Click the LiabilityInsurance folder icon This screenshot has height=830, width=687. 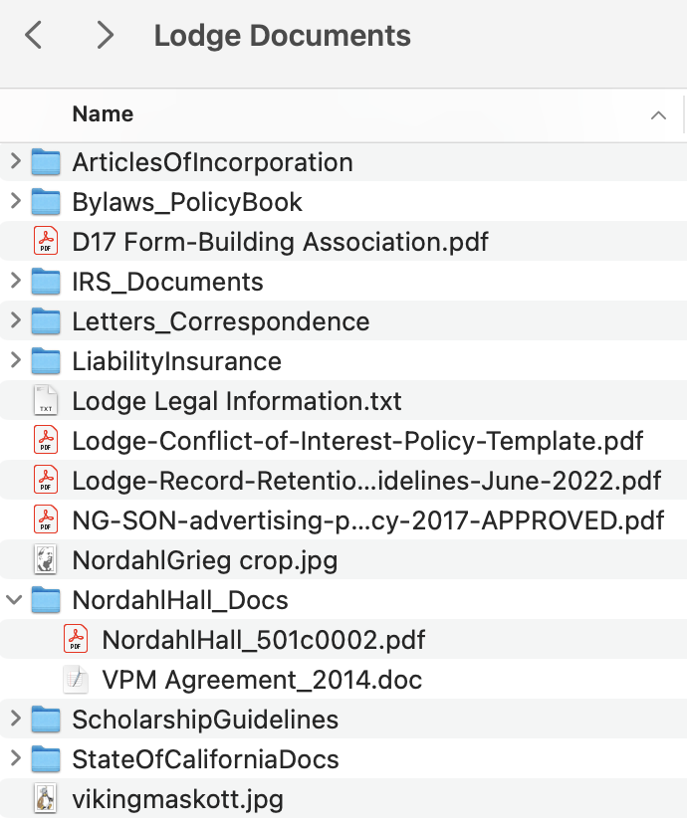(46, 361)
